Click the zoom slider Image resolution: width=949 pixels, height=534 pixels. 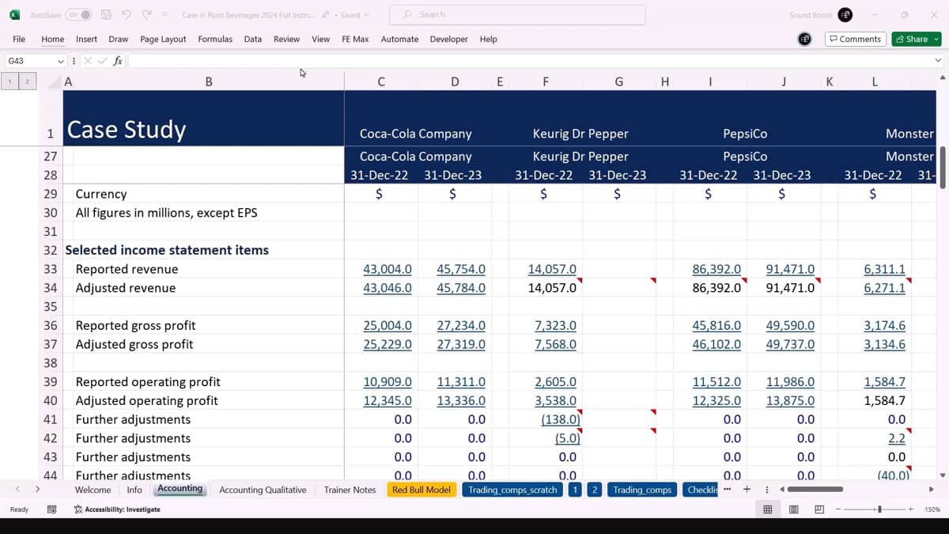pyautogui.click(x=879, y=509)
